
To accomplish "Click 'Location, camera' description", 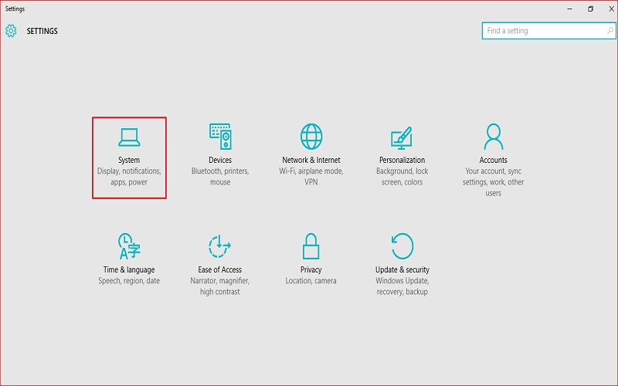I will [311, 281].
